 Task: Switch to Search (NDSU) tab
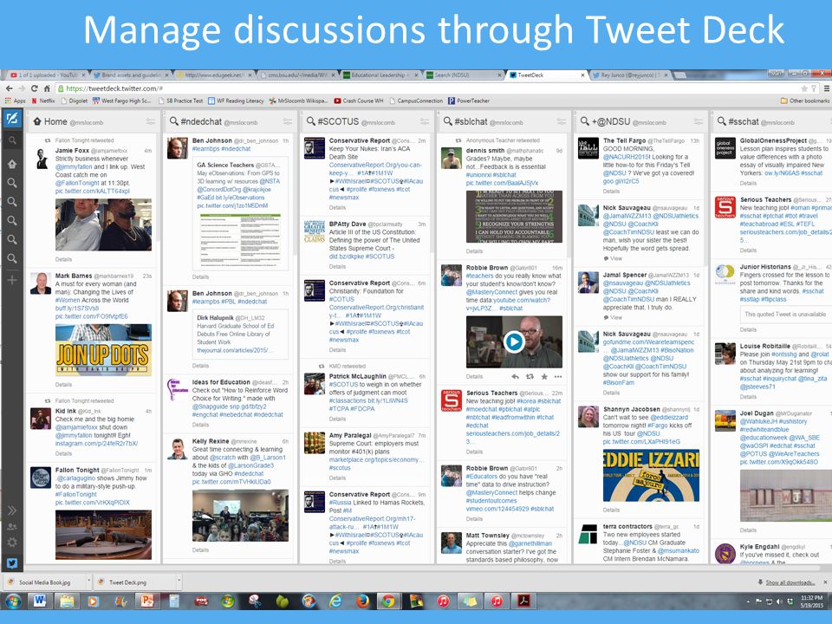coord(465,75)
